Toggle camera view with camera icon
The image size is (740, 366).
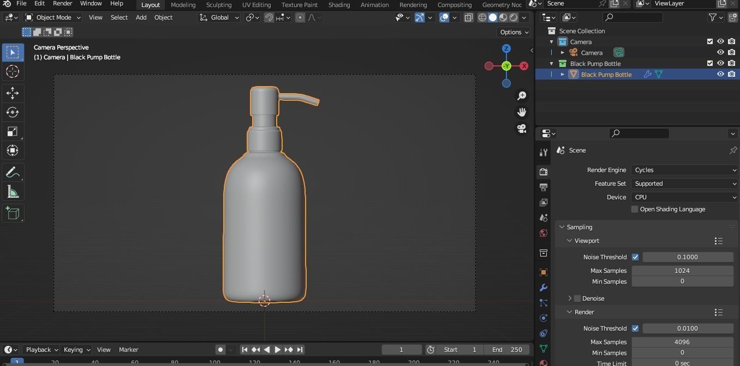[522, 129]
